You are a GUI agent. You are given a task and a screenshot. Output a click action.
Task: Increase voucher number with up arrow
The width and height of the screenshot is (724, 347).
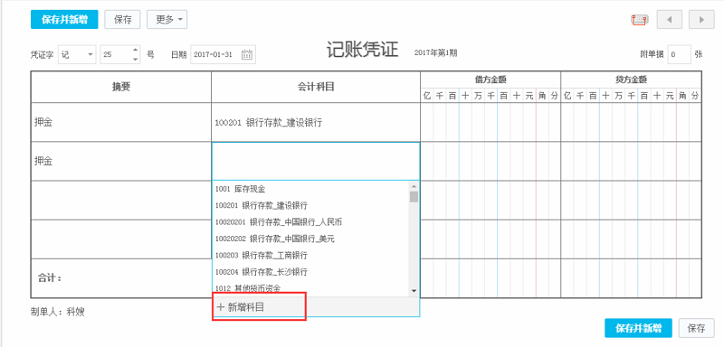[x=135, y=51]
